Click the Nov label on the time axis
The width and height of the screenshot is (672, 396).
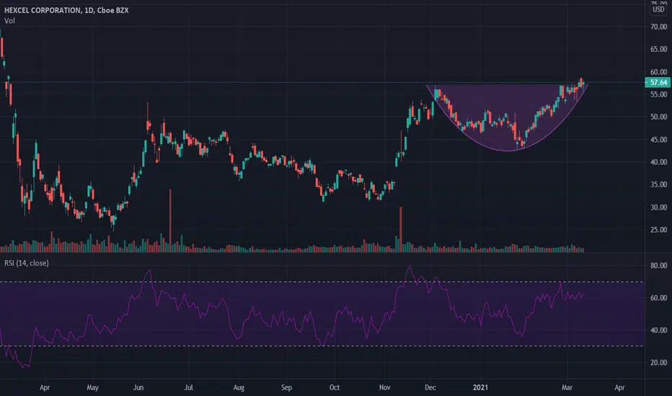coord(385,387)
